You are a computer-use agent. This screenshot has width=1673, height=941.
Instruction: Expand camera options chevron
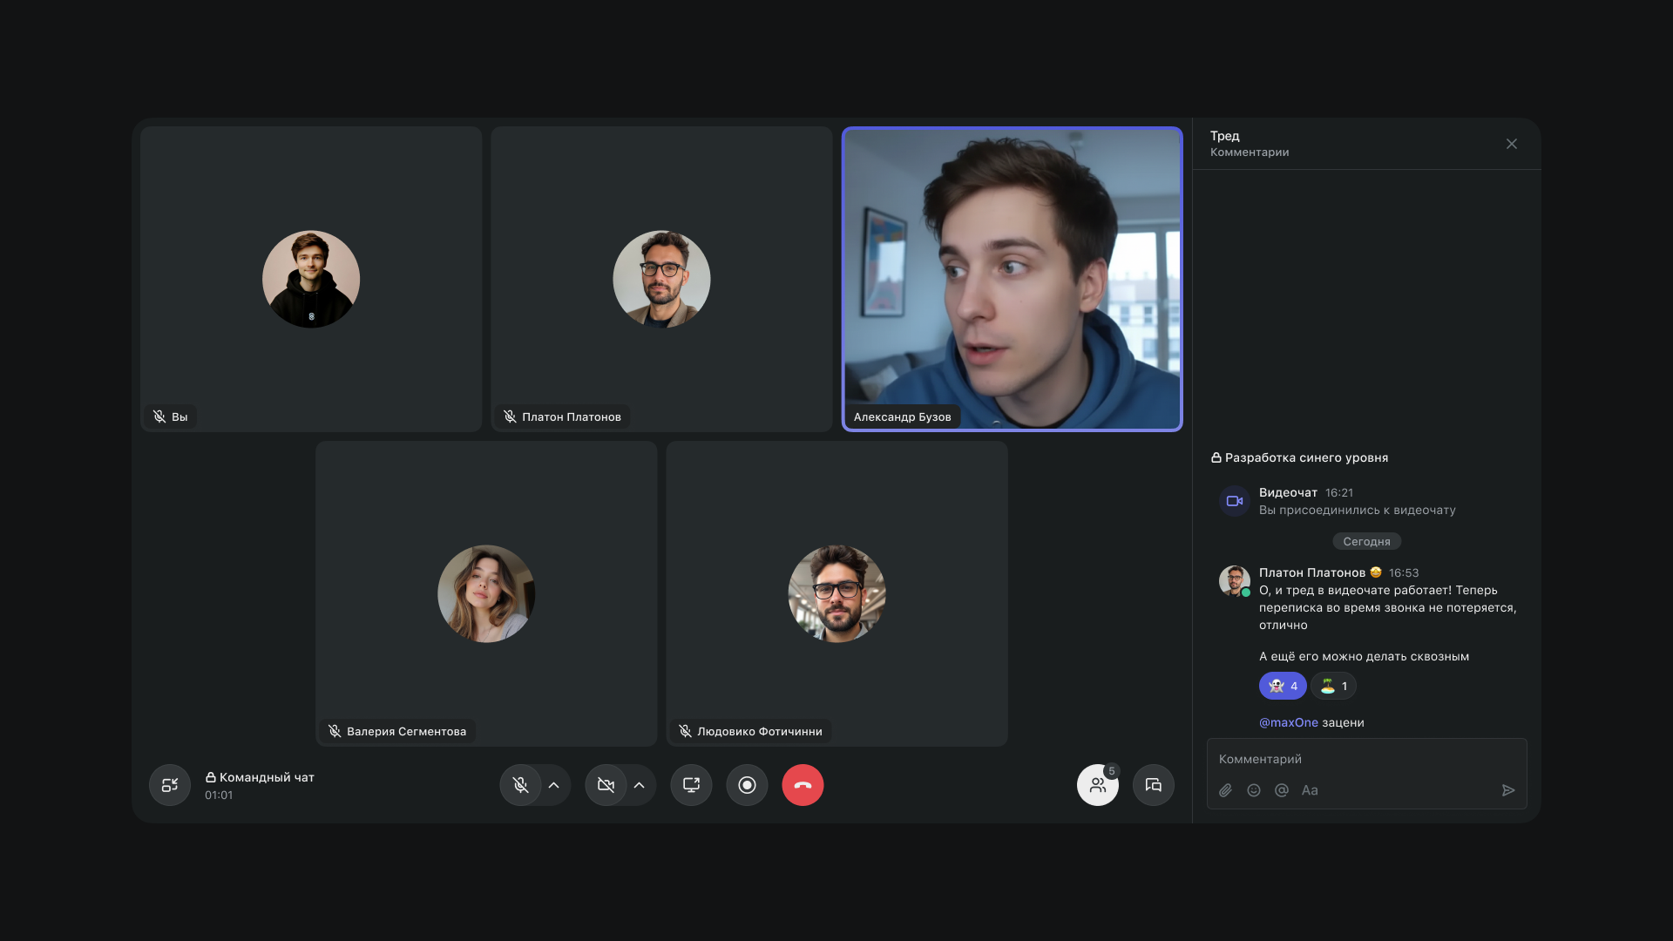click(639, 785)
